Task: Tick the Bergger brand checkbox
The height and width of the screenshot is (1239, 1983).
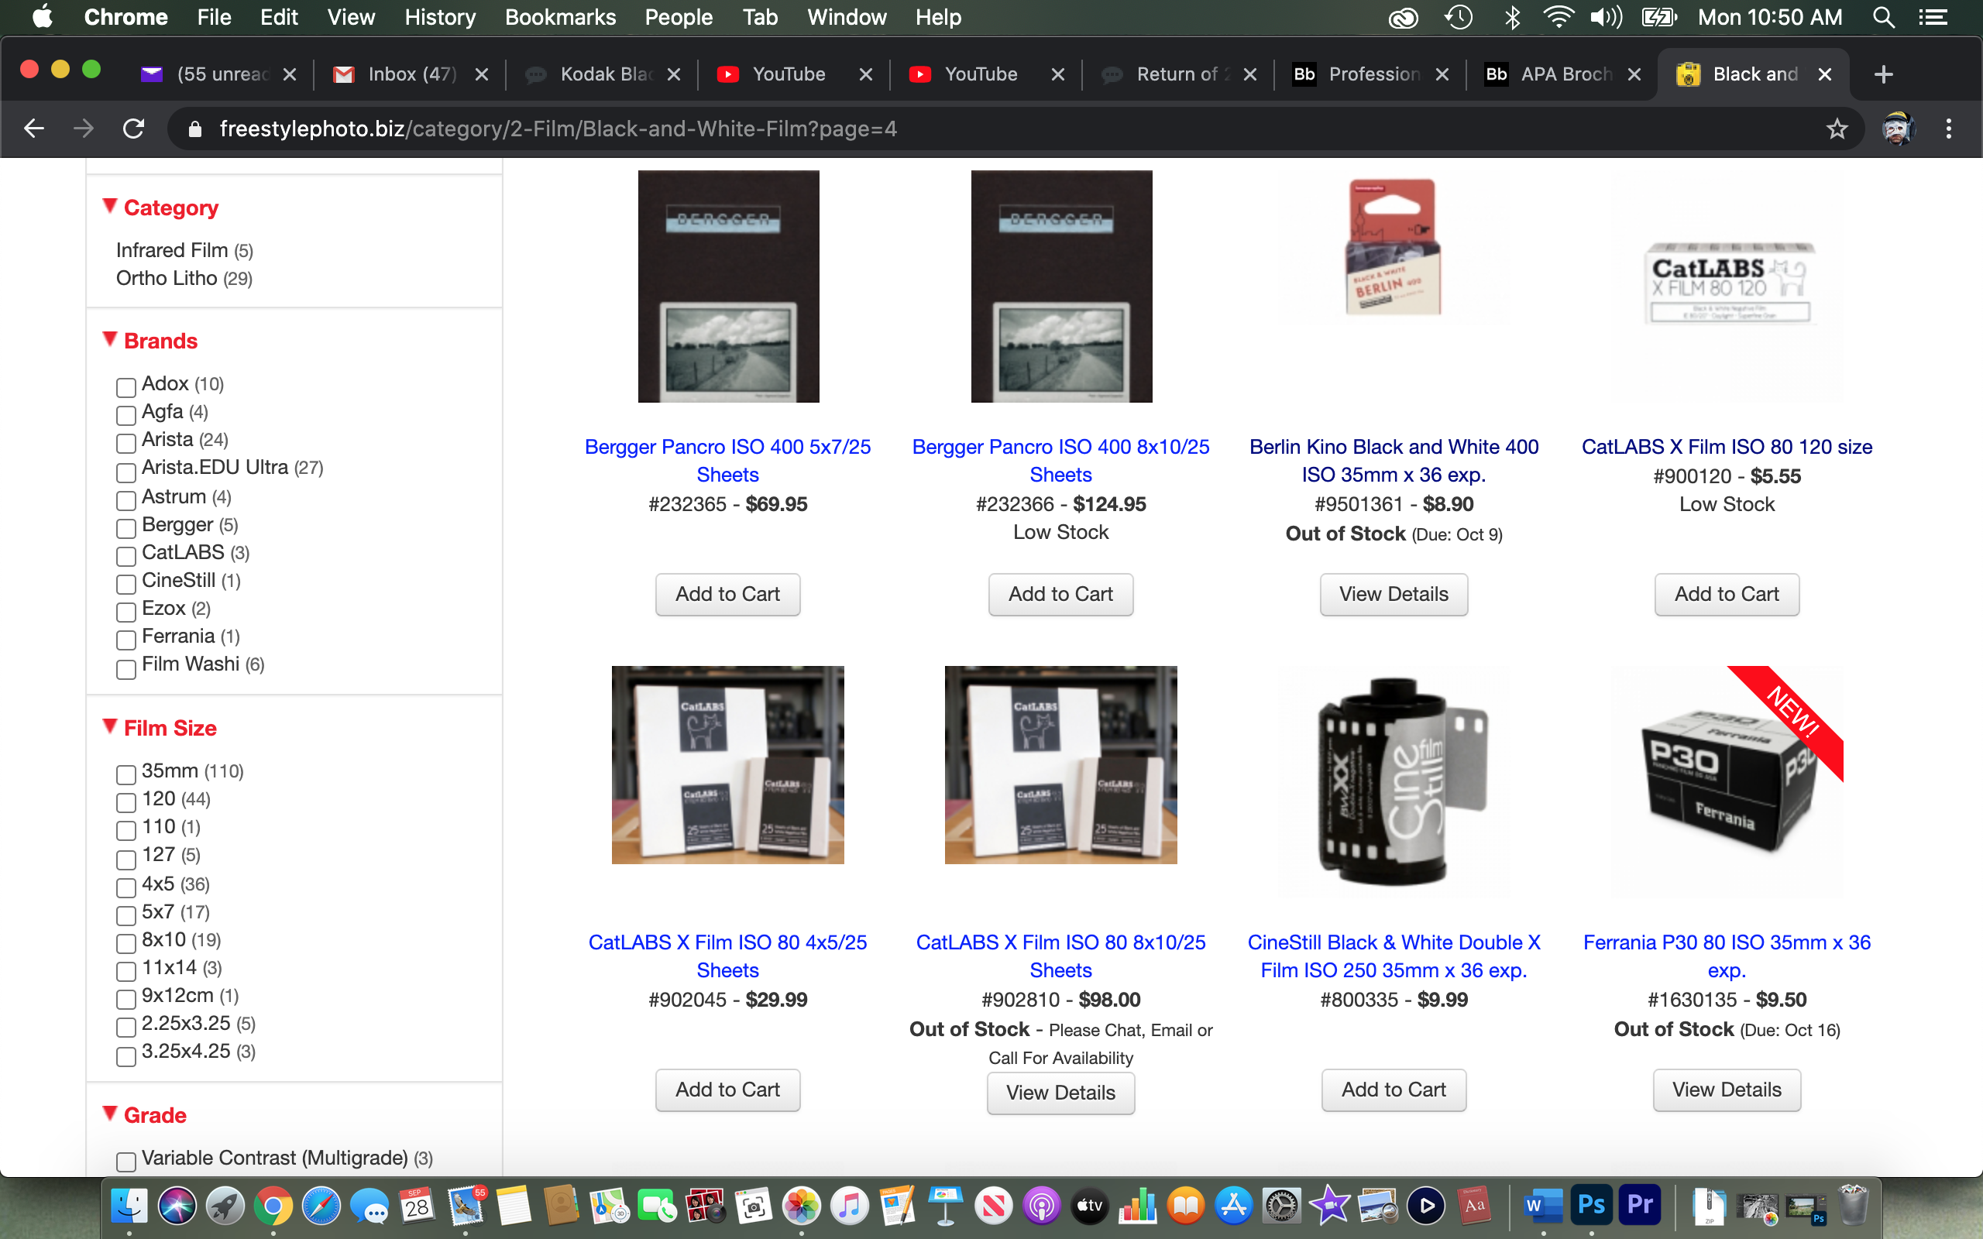Action: point(125,527)
